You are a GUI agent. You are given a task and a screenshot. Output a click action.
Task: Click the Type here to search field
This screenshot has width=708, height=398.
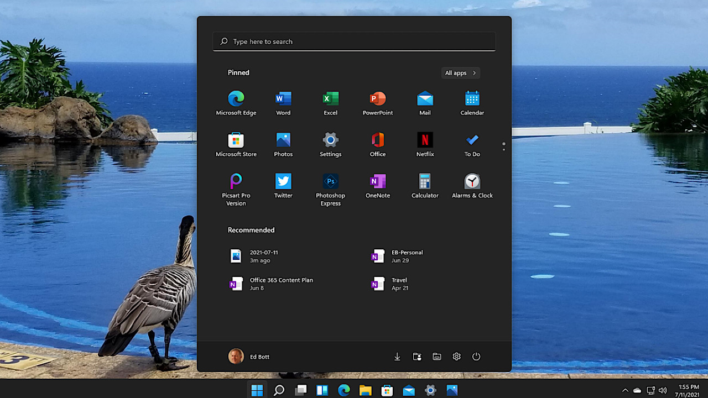coord(354,41)
